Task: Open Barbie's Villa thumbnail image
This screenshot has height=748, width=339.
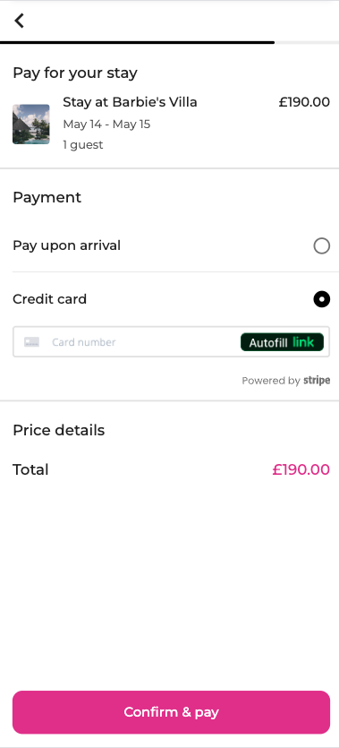Action: click(31, 124)
